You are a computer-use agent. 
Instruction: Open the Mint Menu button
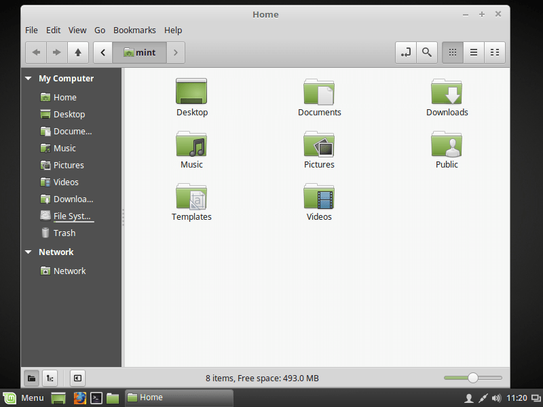[x=24, y=398]
